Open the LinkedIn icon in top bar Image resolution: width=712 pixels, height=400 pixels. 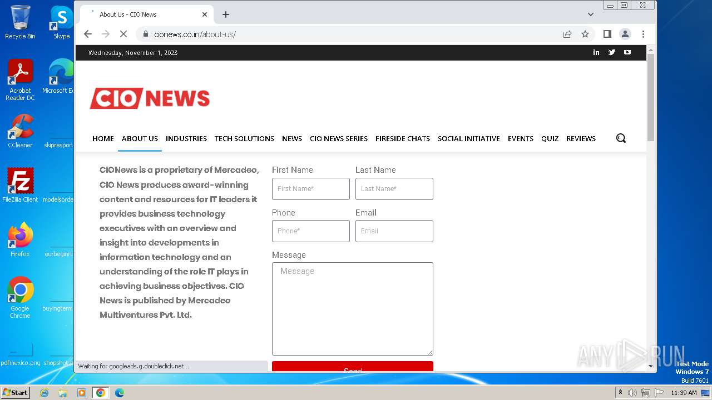point(596,52)
